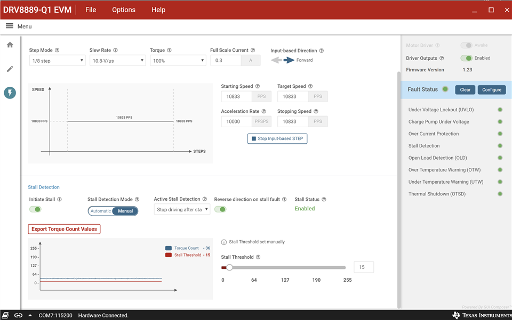The width and height of the screenshot is (512, 320).
Task: Click the Stall Detection Mode help icon
Action: click(137, 200)
